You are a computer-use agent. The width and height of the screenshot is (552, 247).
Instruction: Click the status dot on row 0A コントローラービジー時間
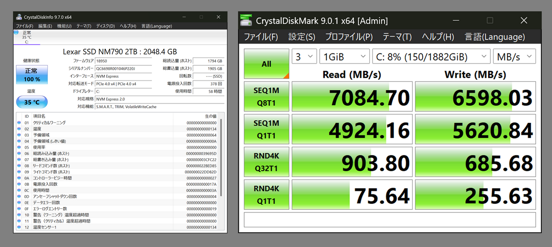(x=19, y=178)
